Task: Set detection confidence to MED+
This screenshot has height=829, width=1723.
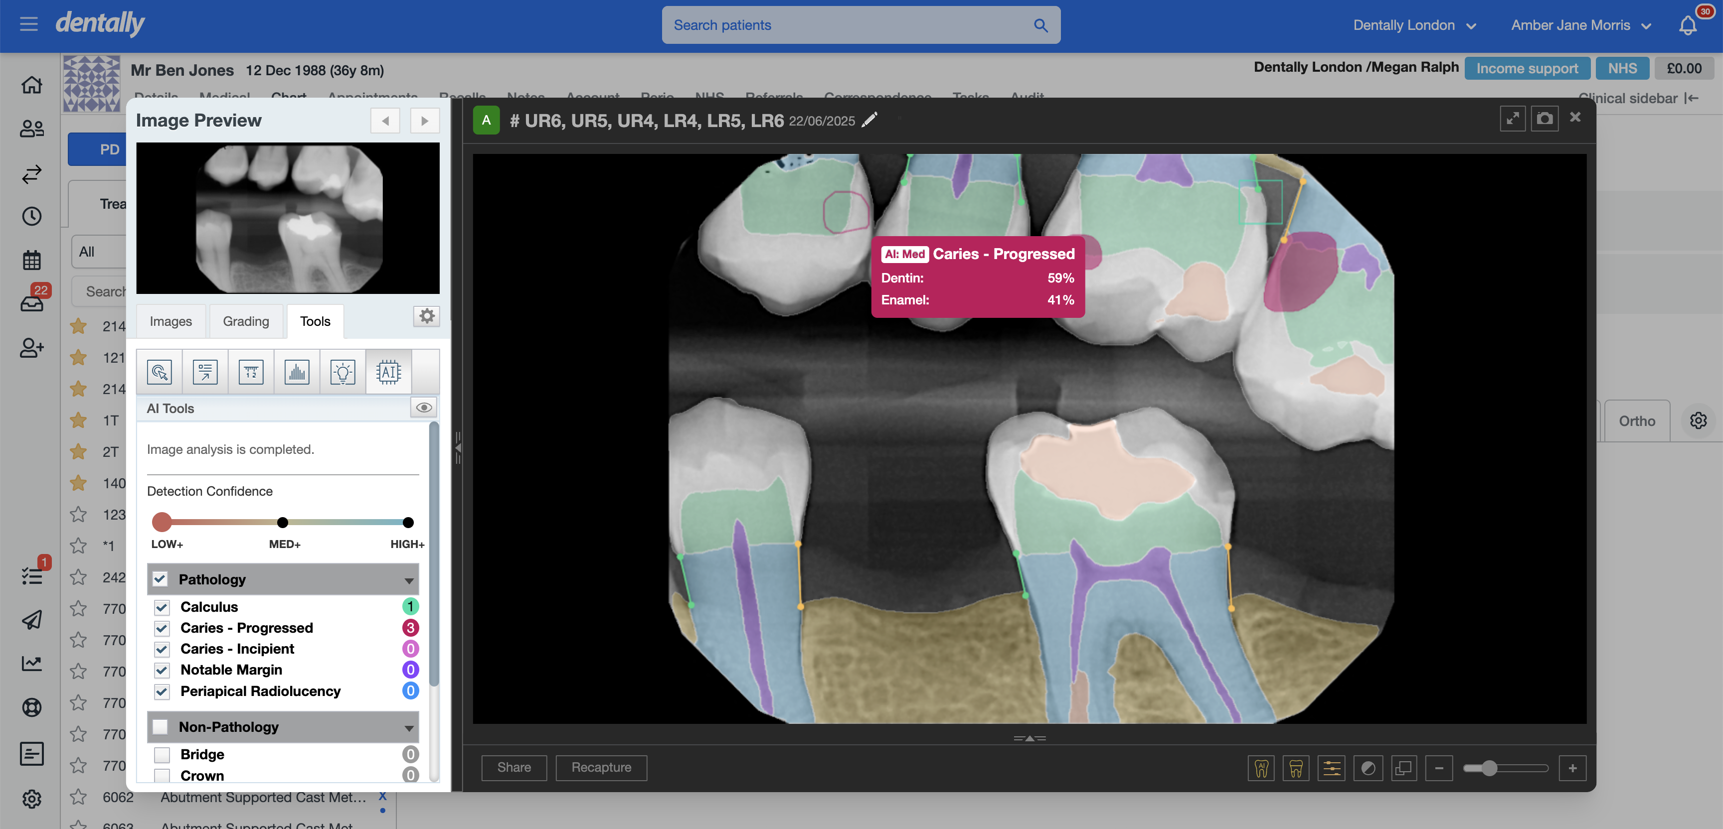Action: tap(282, 522)
